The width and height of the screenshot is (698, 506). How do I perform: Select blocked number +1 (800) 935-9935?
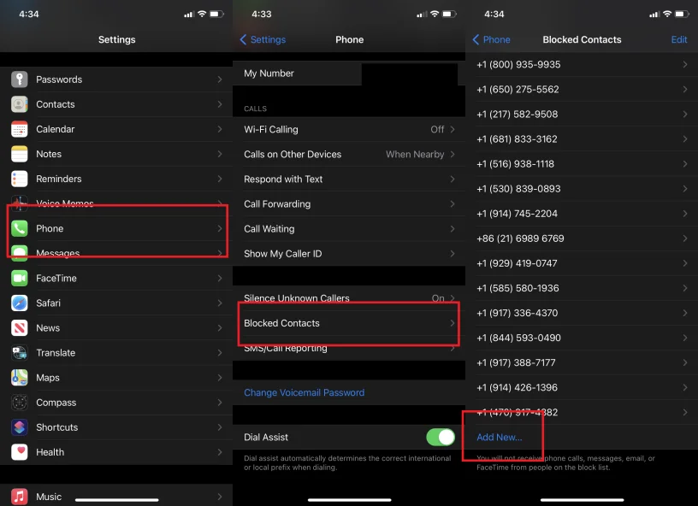pyautogui.click(x=582, y=65)
